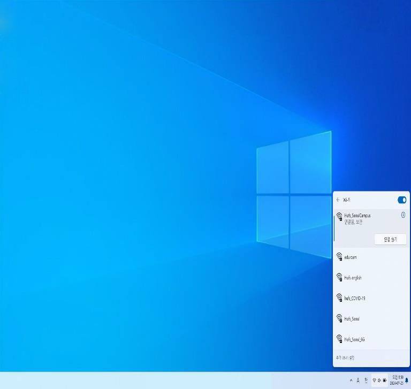Click the eduroam secured Wi-Fi signal icon
The image size is (411, 389).
[x=339, y=257]
